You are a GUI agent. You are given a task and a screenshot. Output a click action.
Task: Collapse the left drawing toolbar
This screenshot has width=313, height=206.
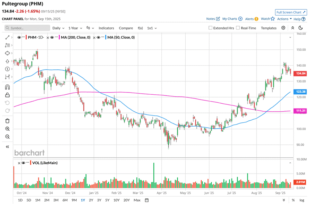(x=7, y=147)
